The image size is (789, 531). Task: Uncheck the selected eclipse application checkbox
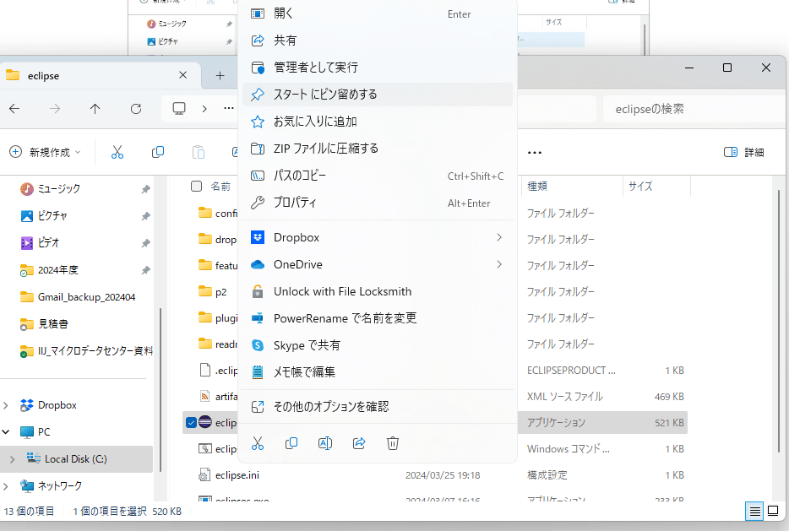click(x=191, y=422)
